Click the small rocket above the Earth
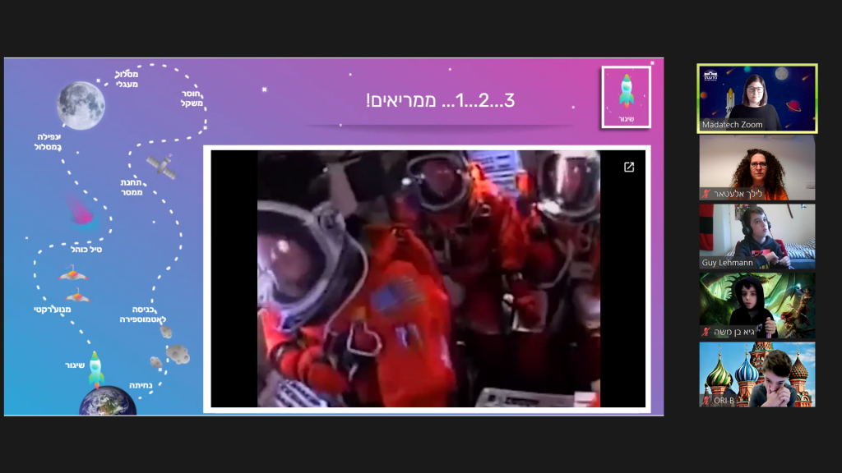Viewport: 842px width, 473px height. pyautogui.click(x=96, y=370)
